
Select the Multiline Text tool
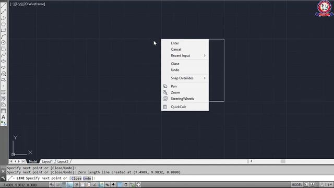pyautogui.click(x=4, y=117)
